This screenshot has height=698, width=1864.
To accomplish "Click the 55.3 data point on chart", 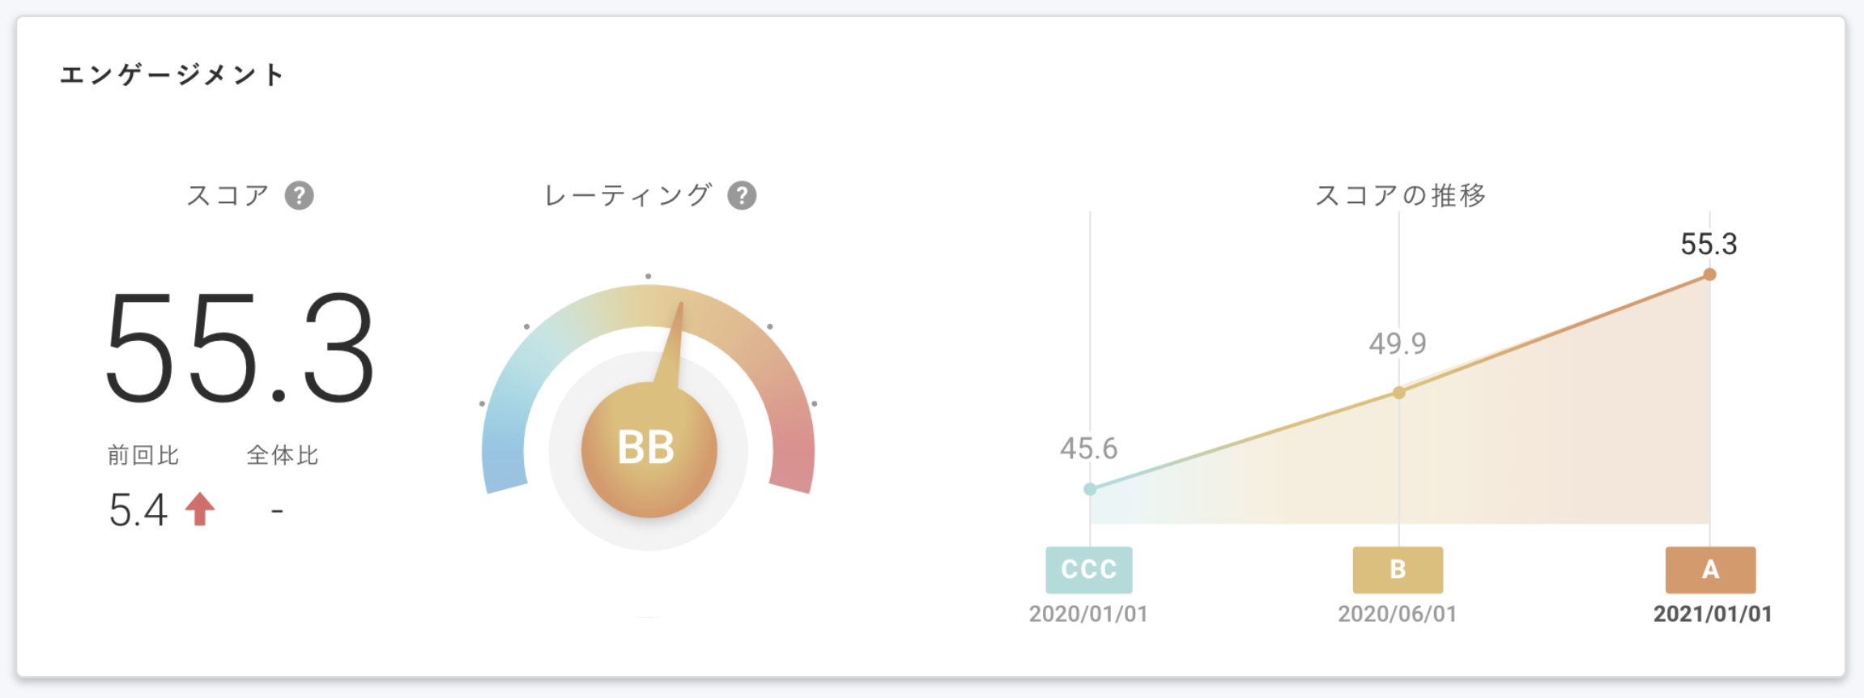I will [1709, 275].
